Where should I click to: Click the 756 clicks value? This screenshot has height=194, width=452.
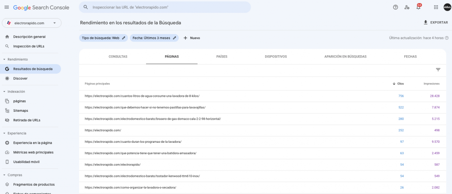coord(401,96)
